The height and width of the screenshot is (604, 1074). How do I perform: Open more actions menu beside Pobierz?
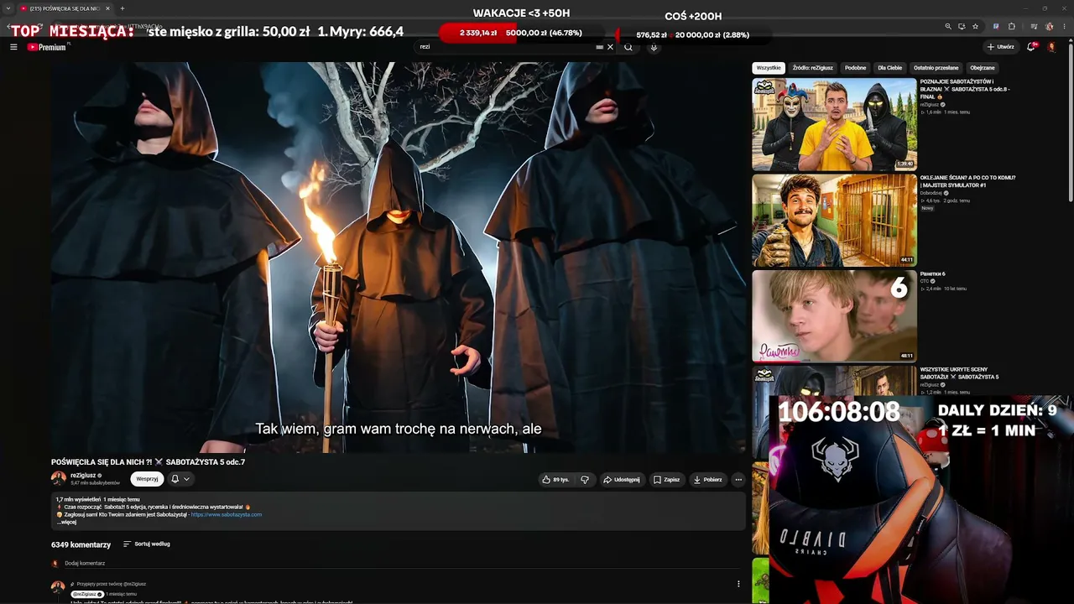tap(738, 480)
